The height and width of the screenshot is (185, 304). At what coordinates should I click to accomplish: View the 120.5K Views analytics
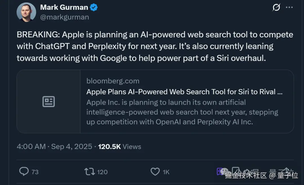click(x=119, y=147)
